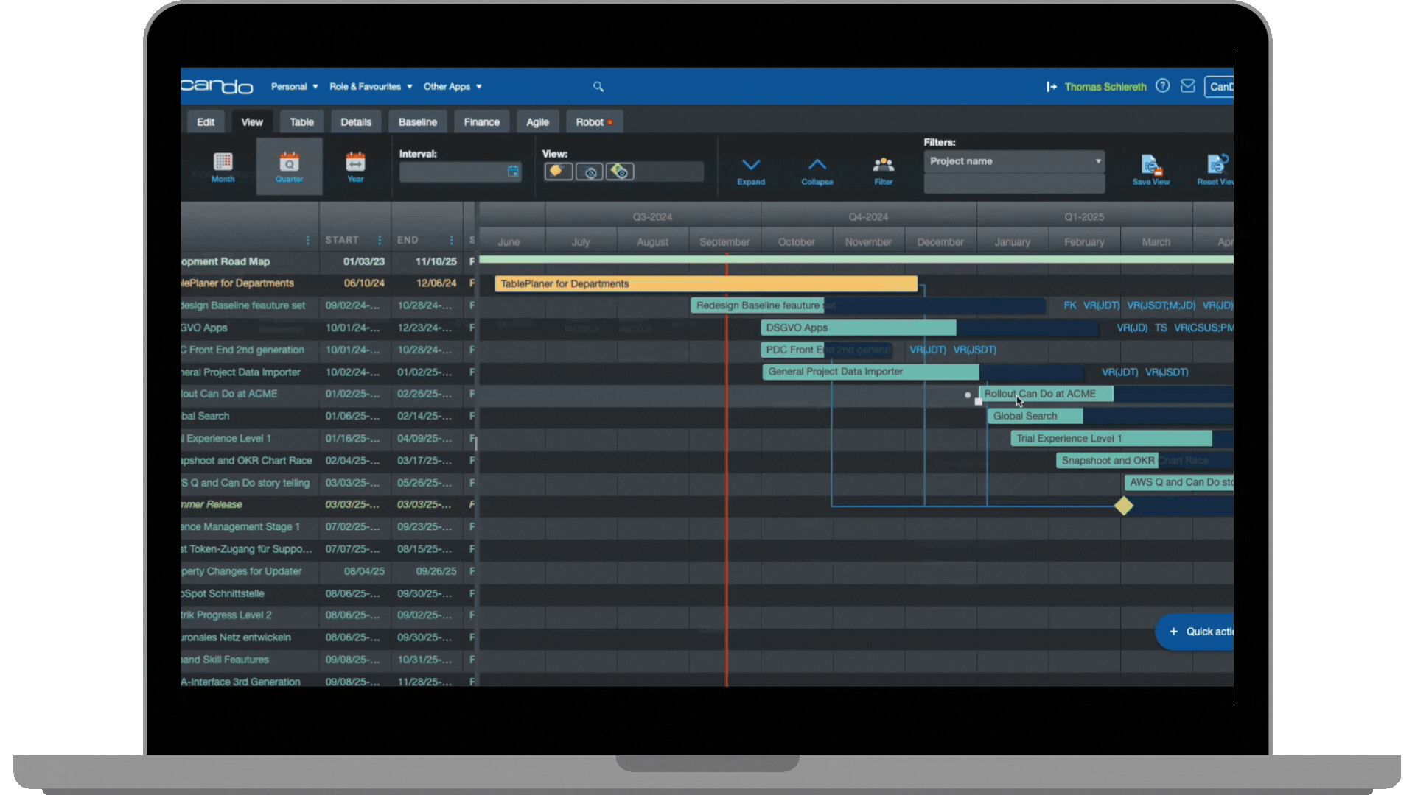Image resolution: width=1415 pixels, height=795 pixels.
Task: Click the Reset View icon
Action: tap(1217, 163)
